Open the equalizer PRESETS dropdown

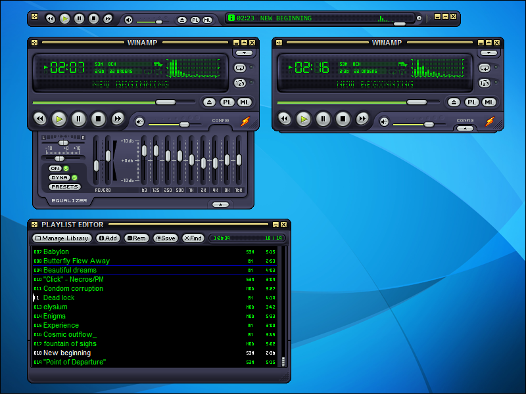(x=64, y=186)
